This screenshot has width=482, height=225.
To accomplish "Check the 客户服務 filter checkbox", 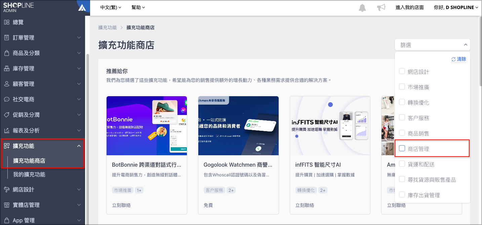I will click(402, 118).
